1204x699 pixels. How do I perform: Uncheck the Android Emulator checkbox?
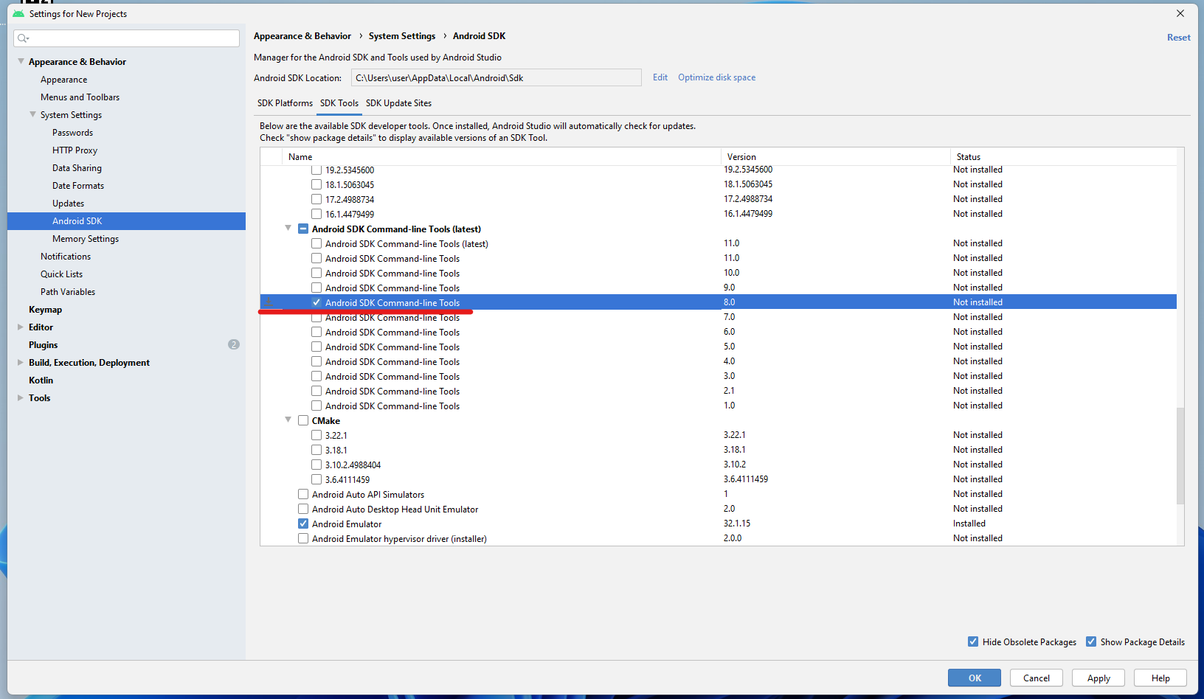coord(303,524)
